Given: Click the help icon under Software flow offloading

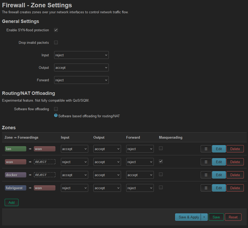Looking at the screenshot, I should tap(56, 115).
